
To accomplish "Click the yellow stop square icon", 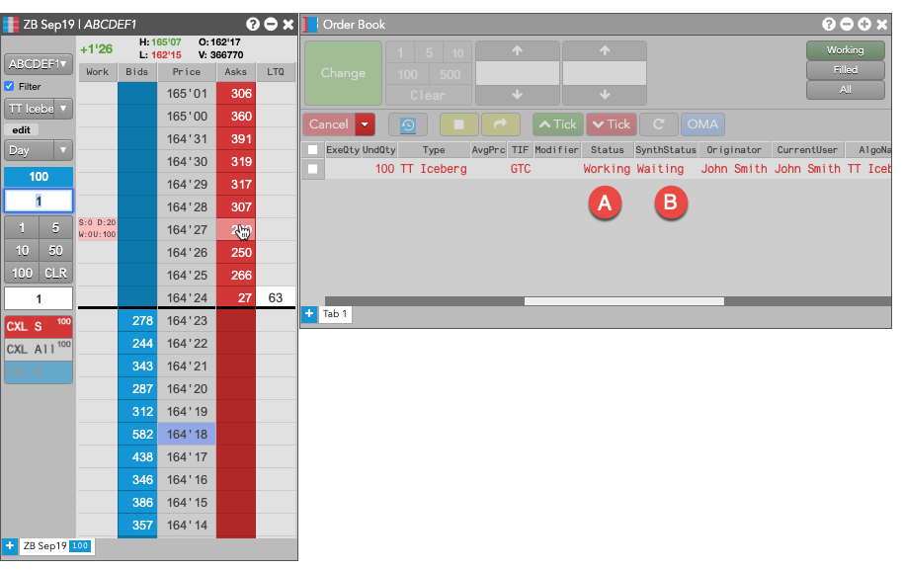I will [458, 124].
